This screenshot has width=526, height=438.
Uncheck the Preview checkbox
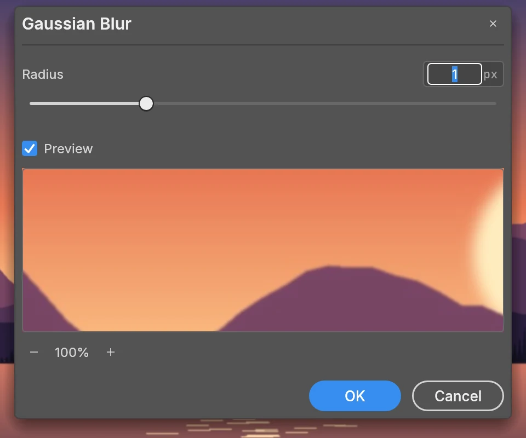click(x=30, y=148)
